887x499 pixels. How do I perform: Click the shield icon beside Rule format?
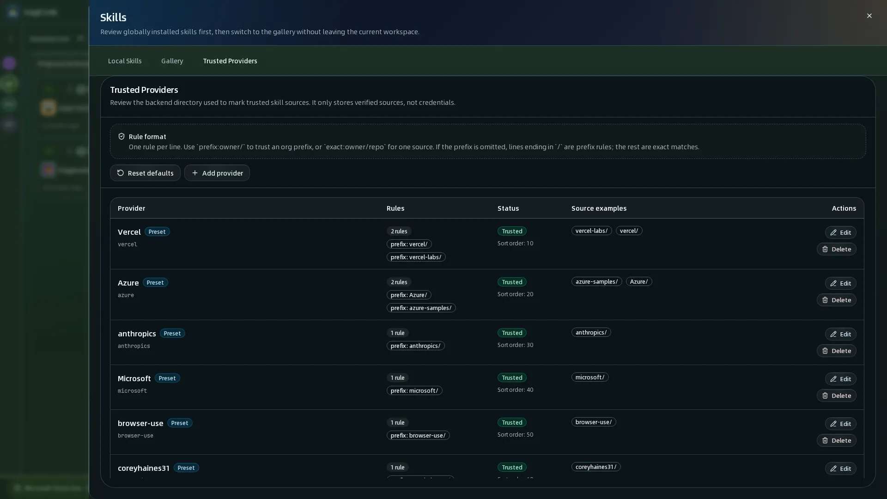122,136
